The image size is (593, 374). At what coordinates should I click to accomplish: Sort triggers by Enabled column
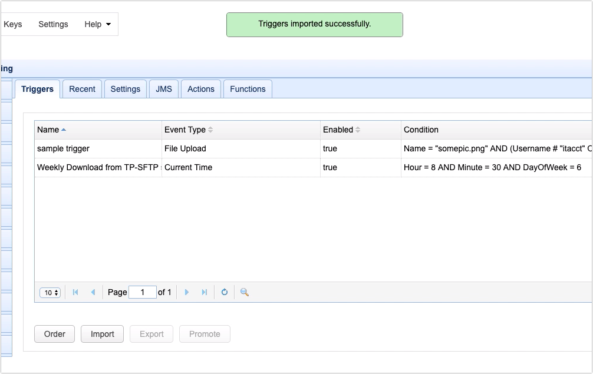click(x=358, y=130)
